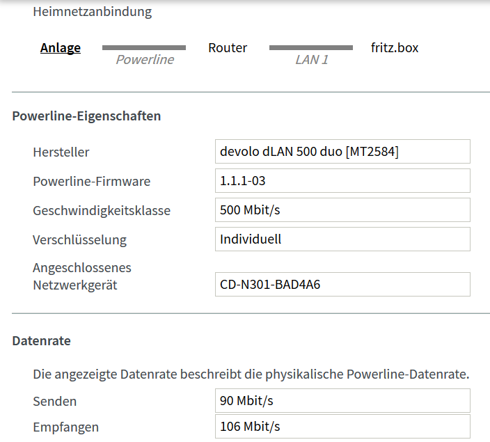
Task: Click the Powerline-Firmware field with 1.1.1-03
Action: tap(342, 181)
